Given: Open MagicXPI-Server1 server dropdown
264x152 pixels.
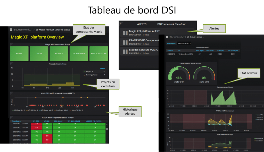Looking at the screenshot, I should (x=184, y=44).
